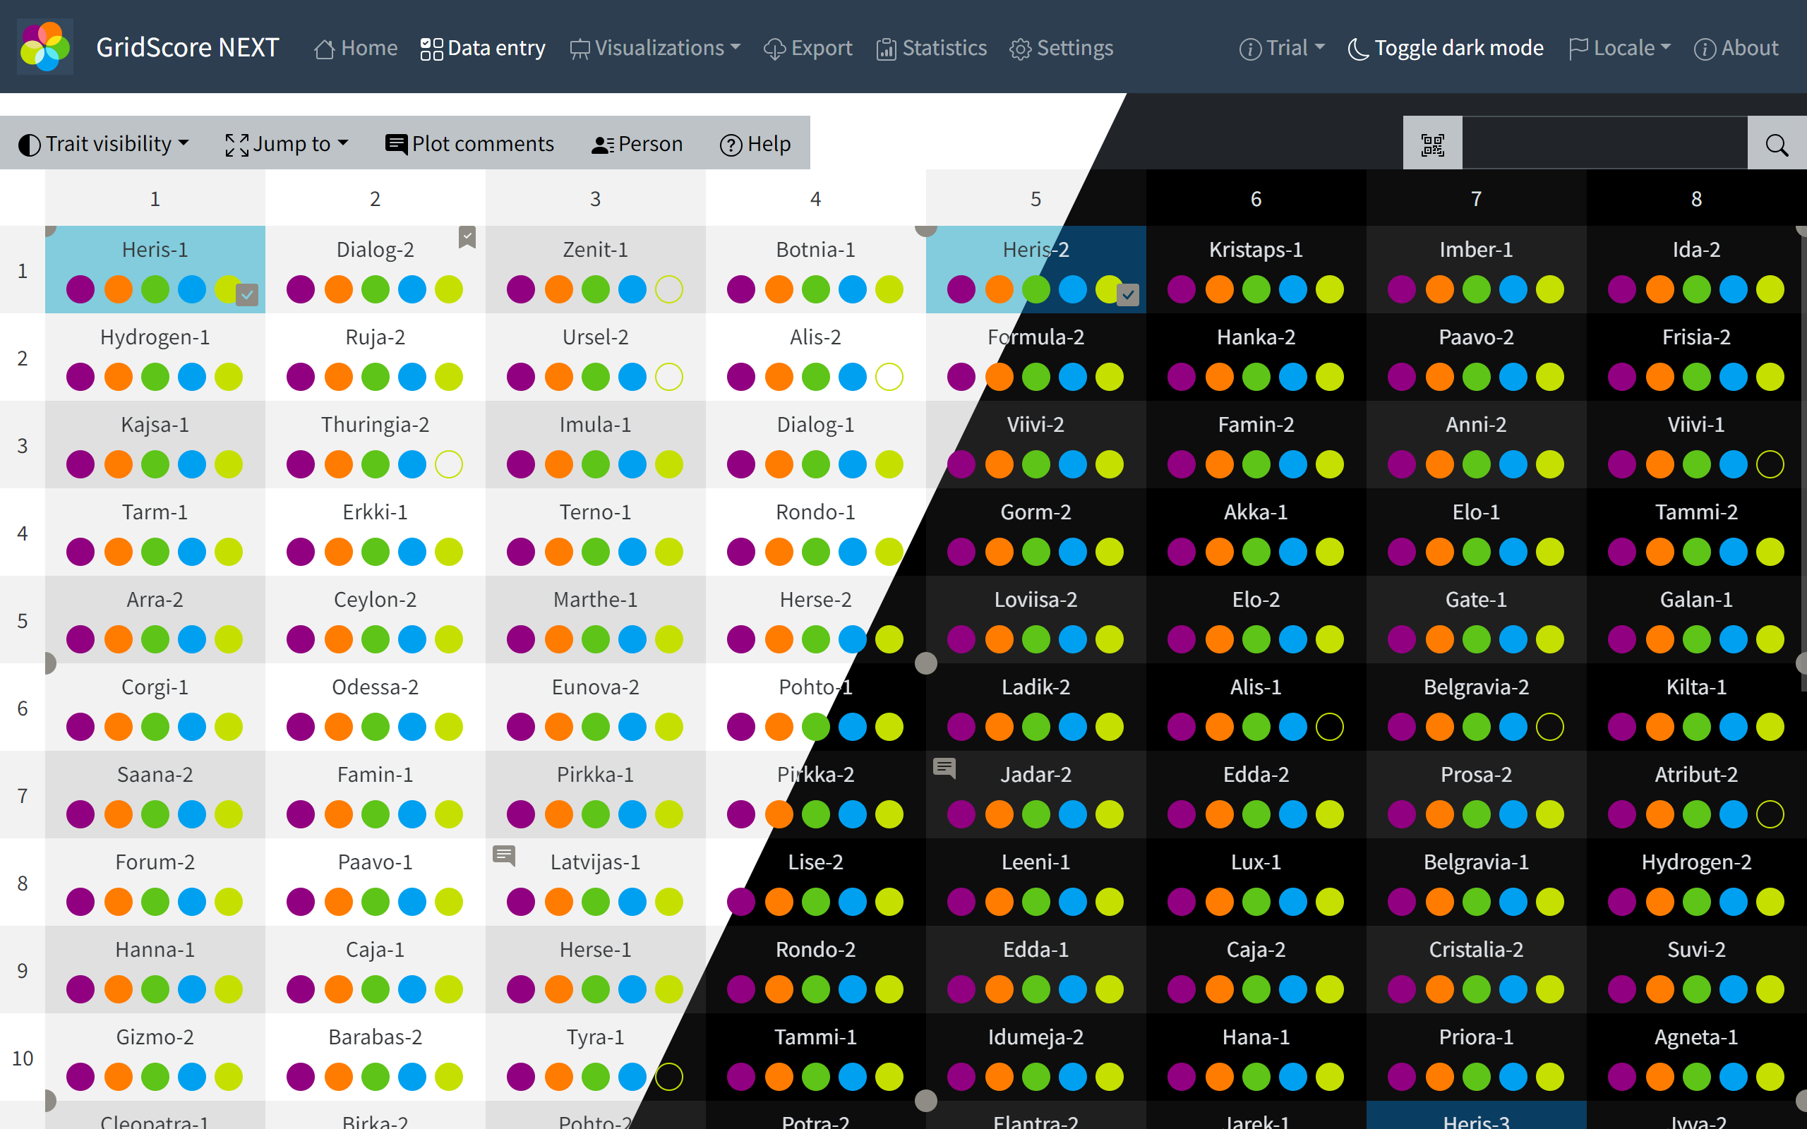Click the About info icon

coord(1705,49)
